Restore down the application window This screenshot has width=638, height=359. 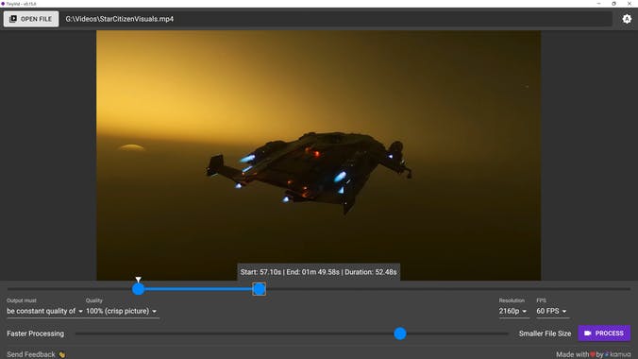(613, 4)
